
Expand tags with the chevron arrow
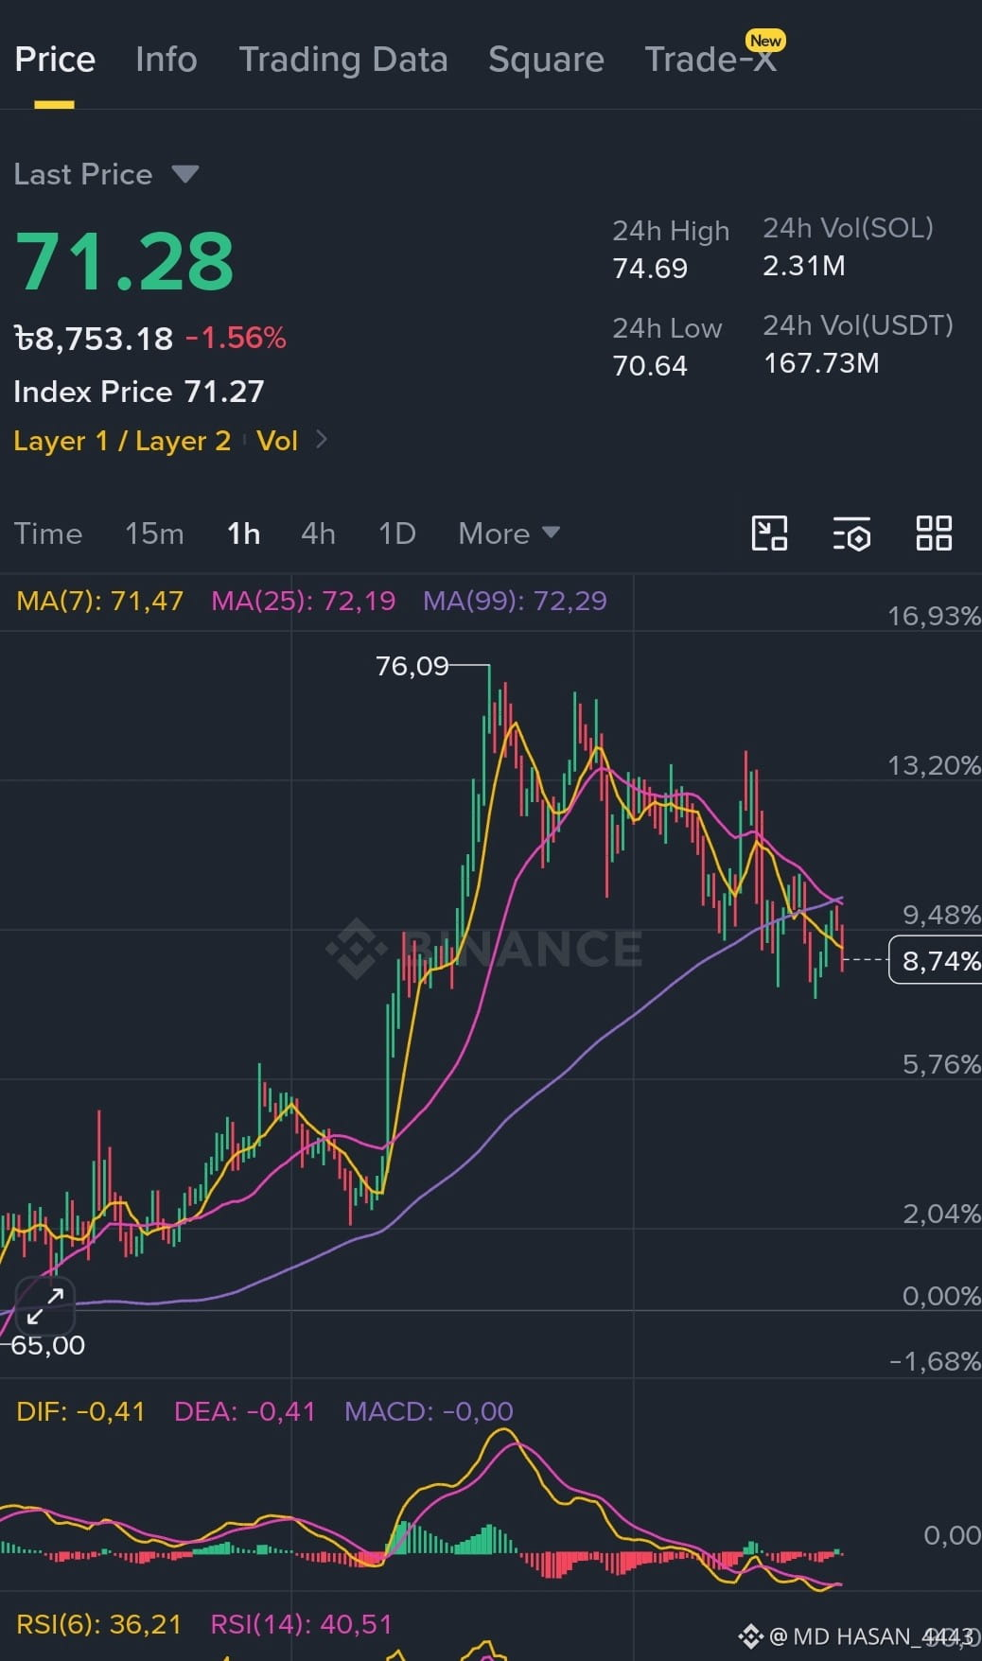pyautogui.click(x=322, y=440)
